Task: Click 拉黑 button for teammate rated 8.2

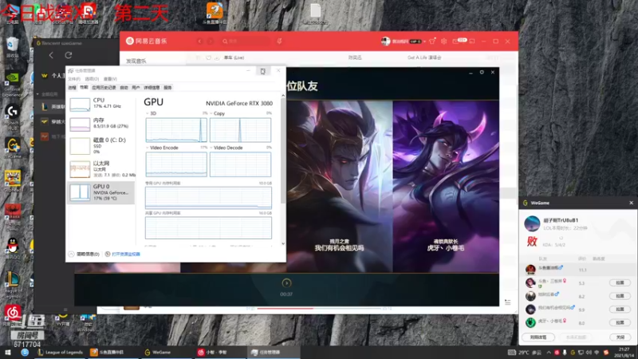Action: pyautogui.click(x=620, y=296)
